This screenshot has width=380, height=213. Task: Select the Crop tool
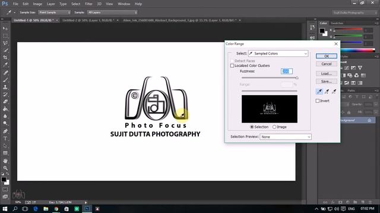click(5, 57)
